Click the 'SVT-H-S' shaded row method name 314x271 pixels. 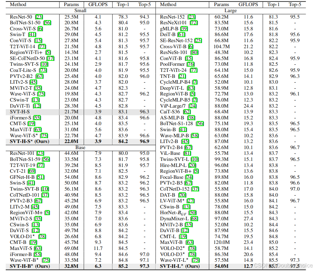[x=19, y=112]
